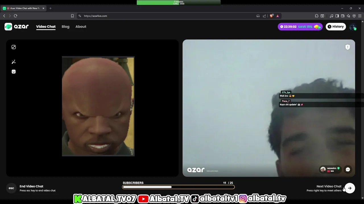Open Brave Shields panel
364x204 pixels.
coord(271,16)
